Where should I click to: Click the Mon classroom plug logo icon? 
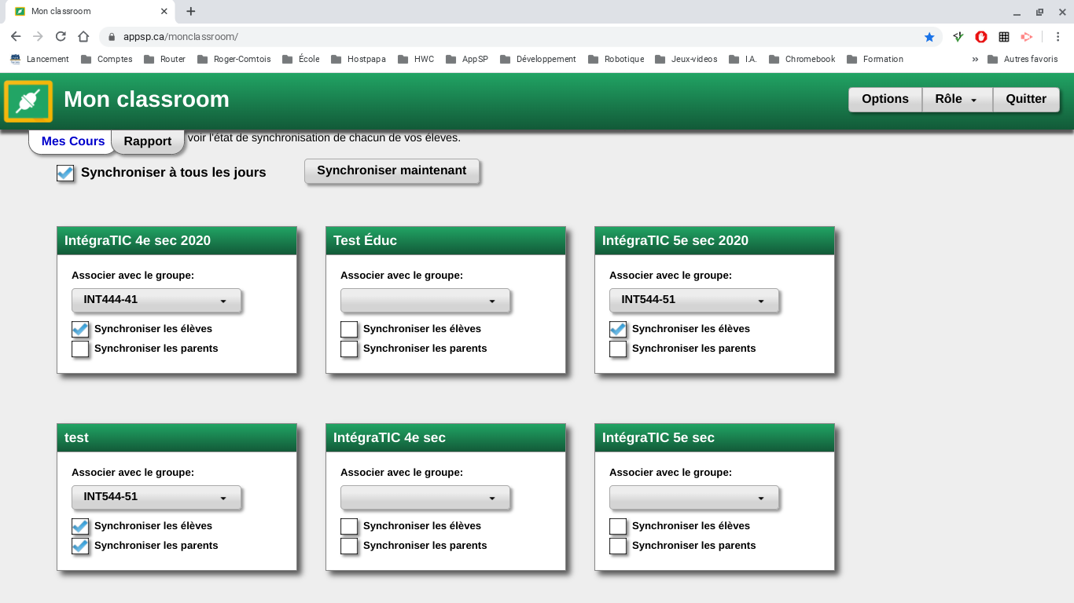pos(28,101)
